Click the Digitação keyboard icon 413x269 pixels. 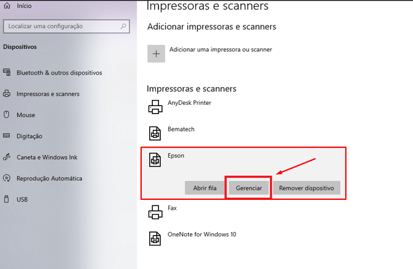pos(7,136)
